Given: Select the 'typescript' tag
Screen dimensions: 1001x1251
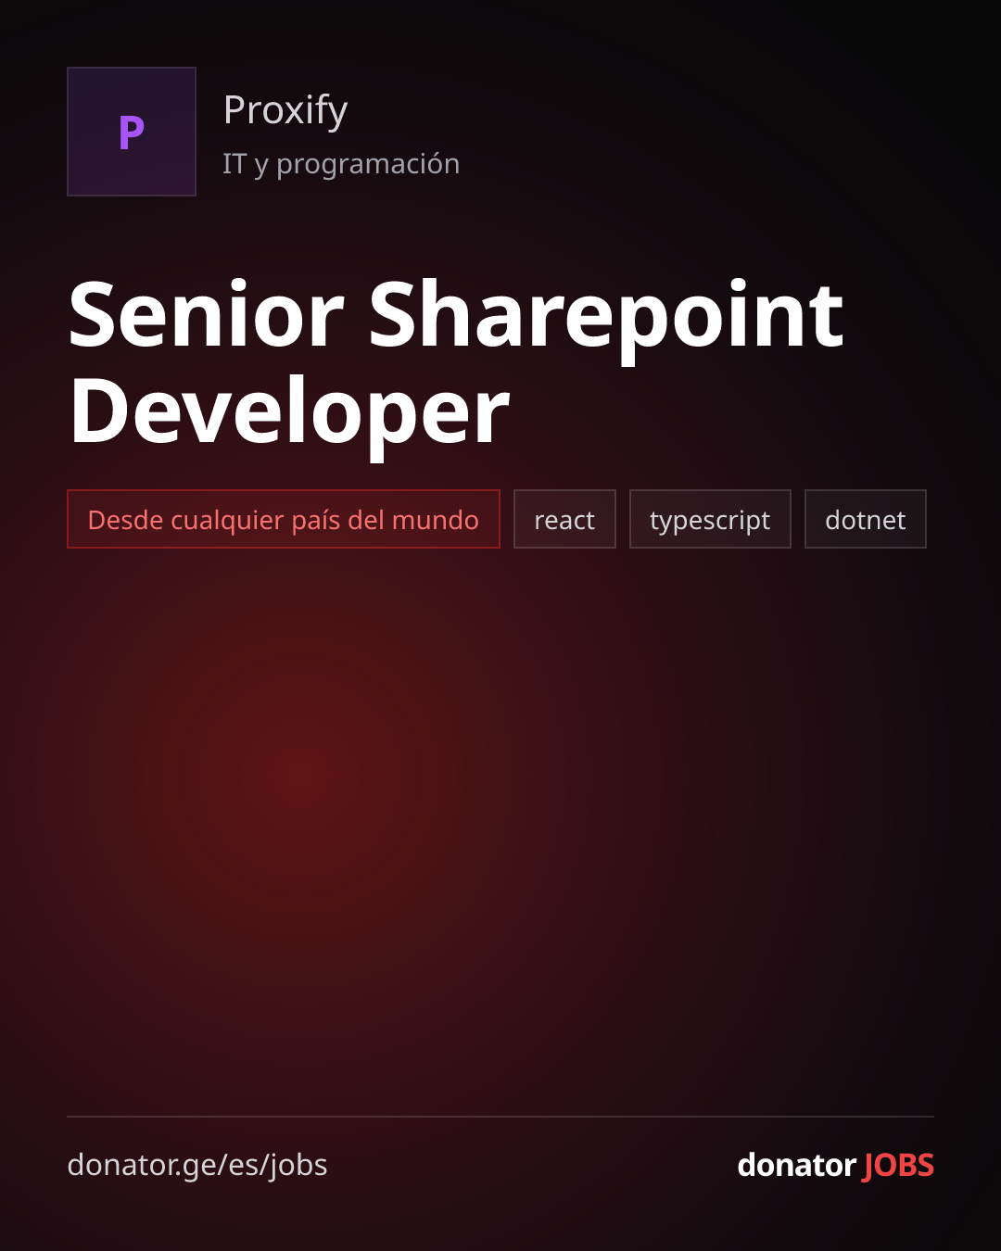Looking at the screenshot, I should pyautogui.click(x=710, y=519).
